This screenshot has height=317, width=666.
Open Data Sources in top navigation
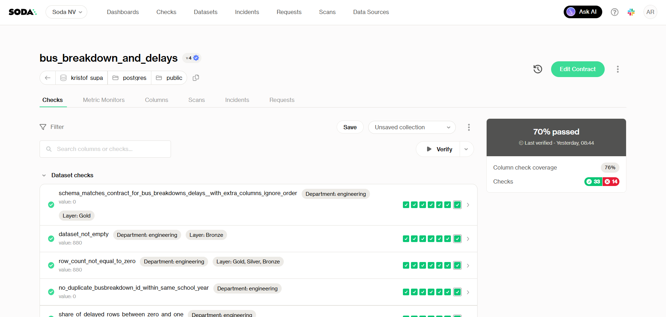371,12
